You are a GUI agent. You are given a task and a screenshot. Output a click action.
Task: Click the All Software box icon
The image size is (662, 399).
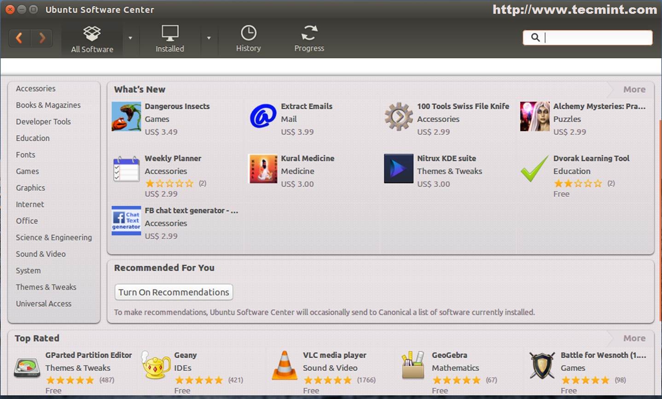point(92,34)
